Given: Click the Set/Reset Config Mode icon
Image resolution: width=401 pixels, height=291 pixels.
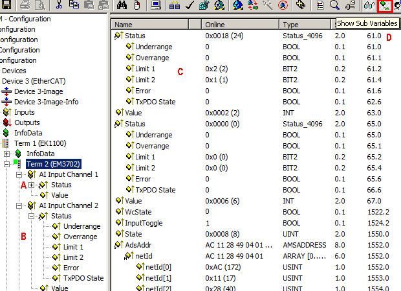Looking at the screenshot, I should (238, 5).
